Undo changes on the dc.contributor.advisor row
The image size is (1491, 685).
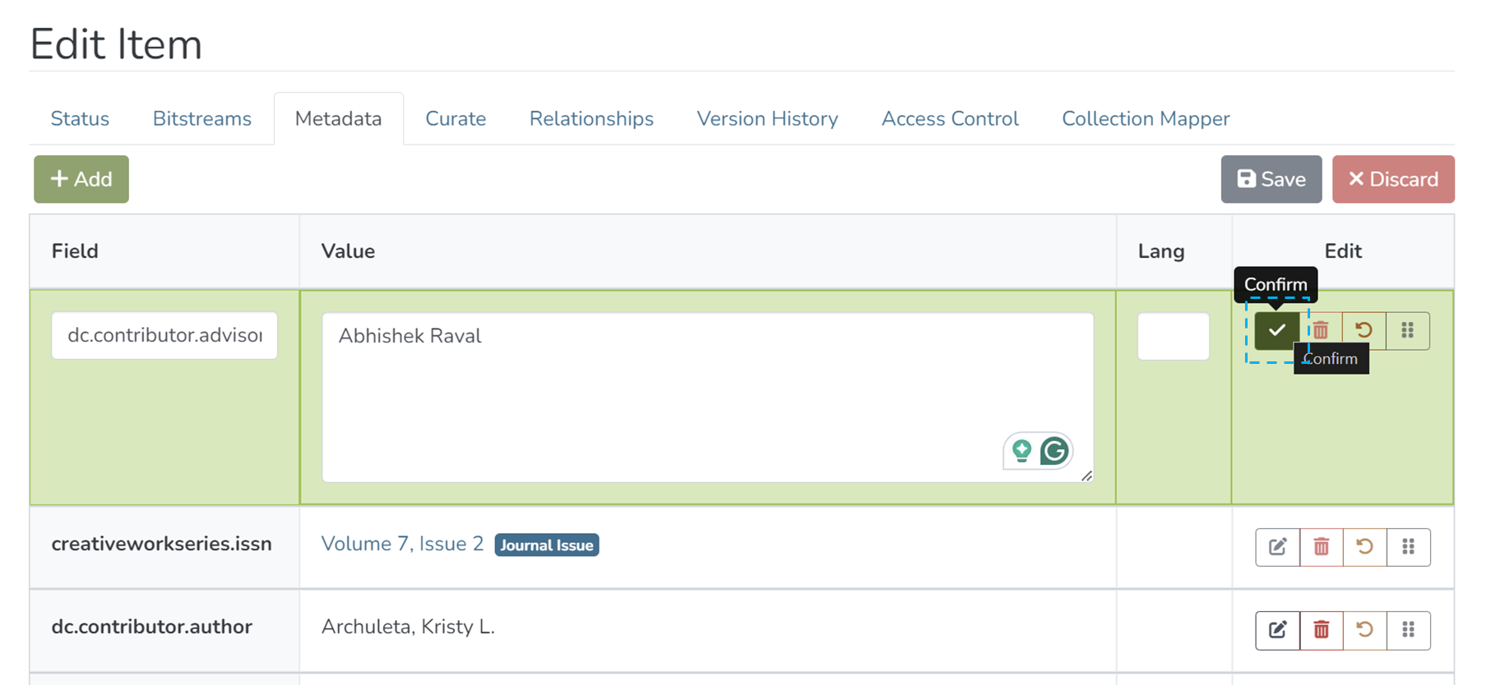(x=1364, y=331)
